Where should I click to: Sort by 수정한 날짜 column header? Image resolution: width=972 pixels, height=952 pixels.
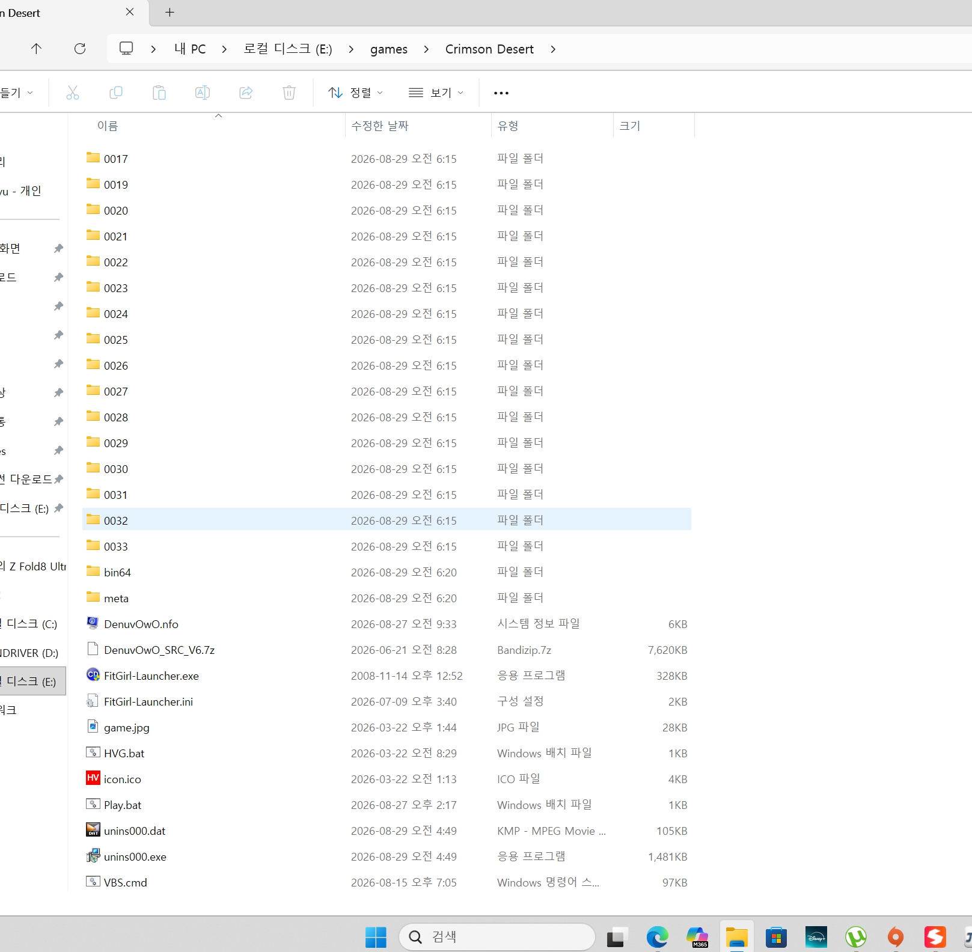coord(380,126)
